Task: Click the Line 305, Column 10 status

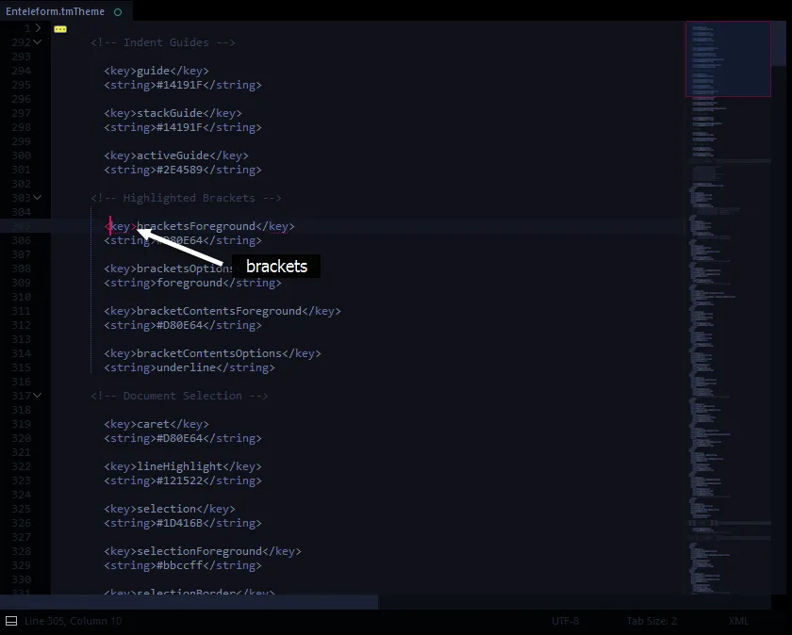Action: tap(74, 621)
